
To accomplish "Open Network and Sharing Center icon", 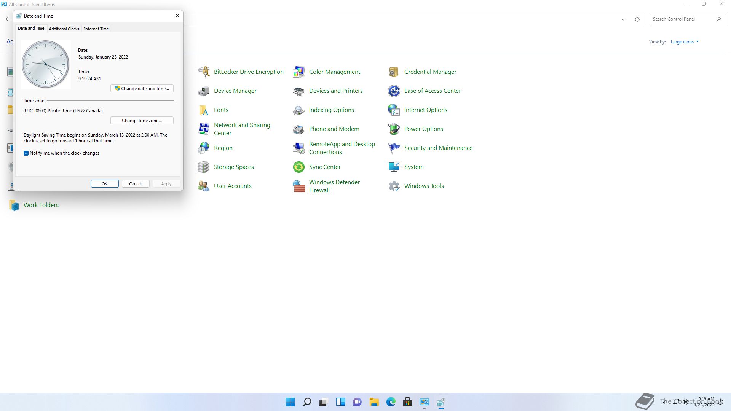I will click(x=204, y=129).
